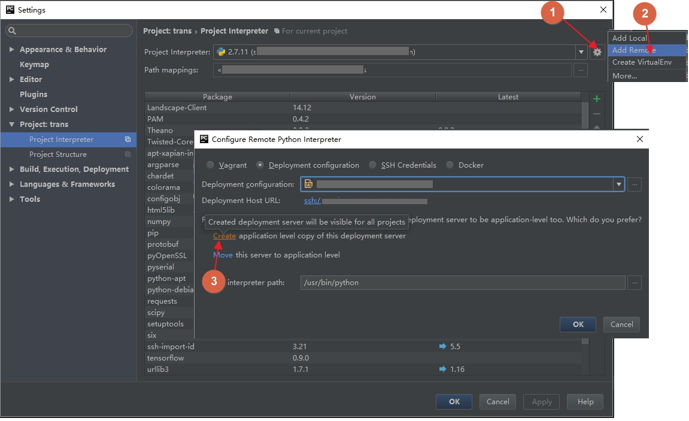
Task: Open the Deployment configuration dropdown arrow
Action: (x=619, y=184)
